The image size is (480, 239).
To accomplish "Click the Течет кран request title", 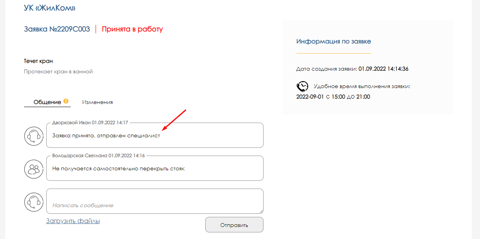I will [38, 61].
